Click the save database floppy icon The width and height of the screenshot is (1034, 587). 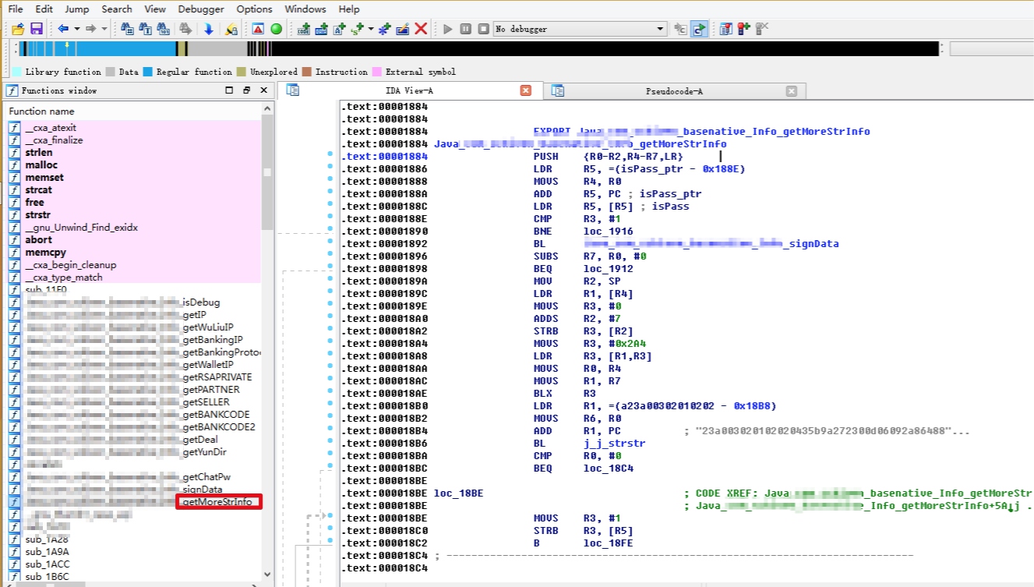point(37,29)
